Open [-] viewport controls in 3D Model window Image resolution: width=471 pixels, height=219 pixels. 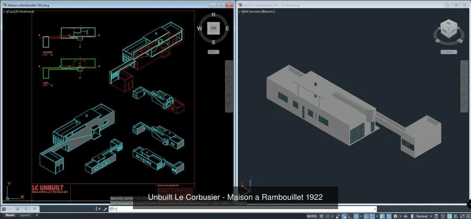pyautogui.click(x=241, y=11)
